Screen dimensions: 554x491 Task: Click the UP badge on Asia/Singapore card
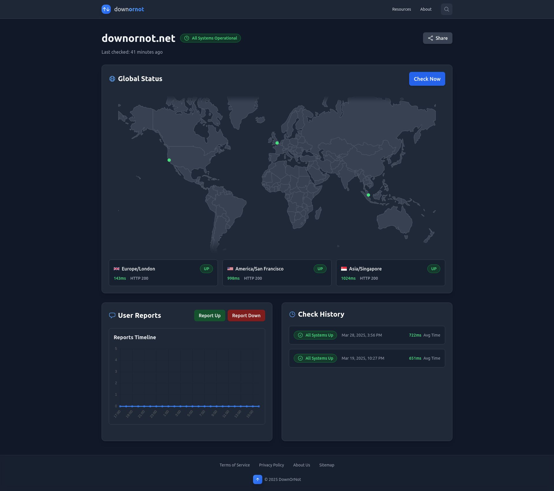[434, 269]
